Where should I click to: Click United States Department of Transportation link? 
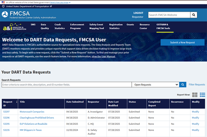[x=28, y=6]
